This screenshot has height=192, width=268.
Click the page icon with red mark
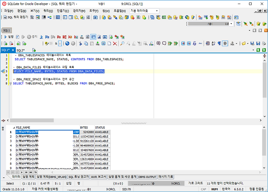pos(11,44)
